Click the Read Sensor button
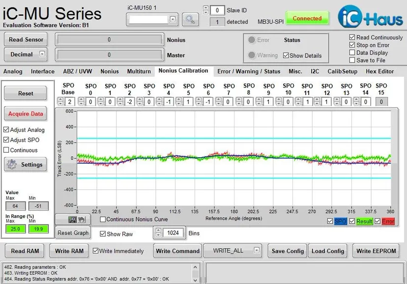The height and width of the screenshot is (284, 407). (x=26, y=39)
